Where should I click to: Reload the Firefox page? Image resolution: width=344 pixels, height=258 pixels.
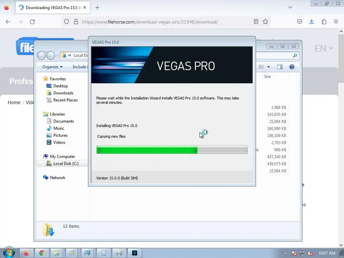click(32, 22)
